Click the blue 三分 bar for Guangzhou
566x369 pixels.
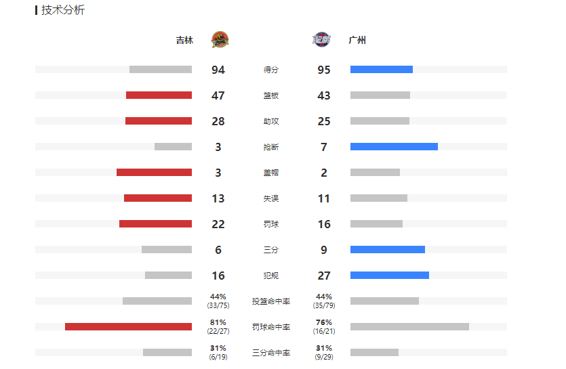(388, 250)
